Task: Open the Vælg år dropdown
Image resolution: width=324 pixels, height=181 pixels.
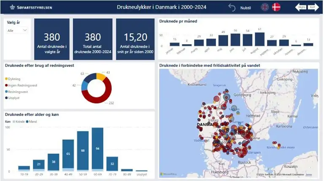Action: [x=18, y=30]
